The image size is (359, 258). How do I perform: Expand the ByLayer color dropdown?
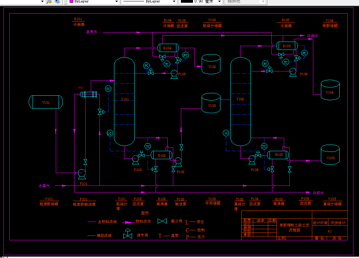pos(116,2)
